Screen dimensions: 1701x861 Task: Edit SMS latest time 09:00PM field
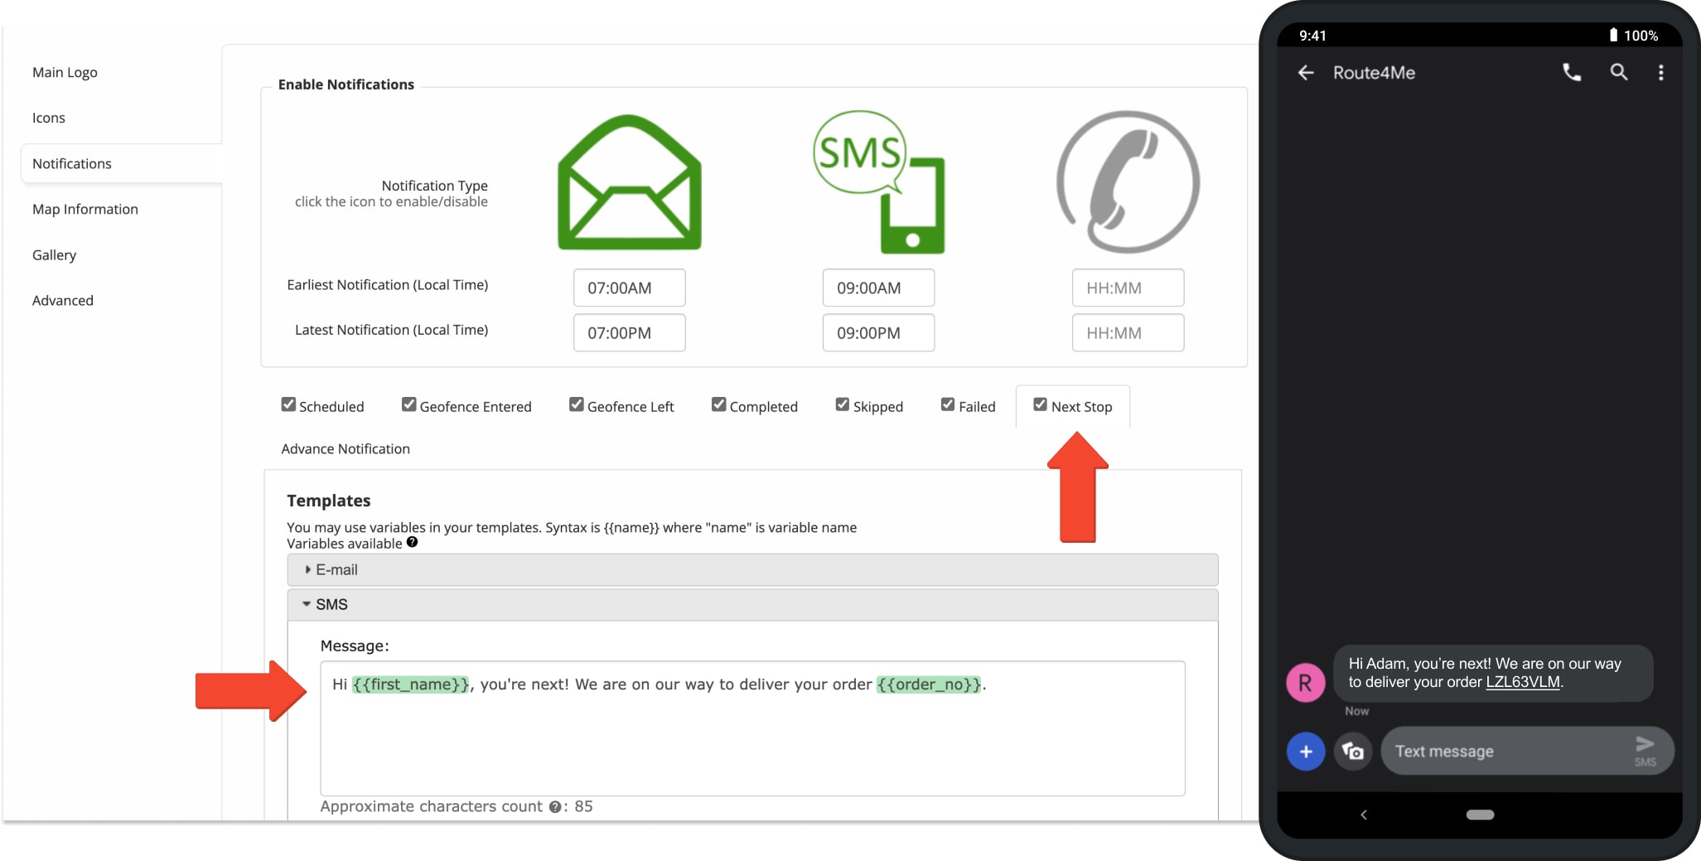pos(878,332)
